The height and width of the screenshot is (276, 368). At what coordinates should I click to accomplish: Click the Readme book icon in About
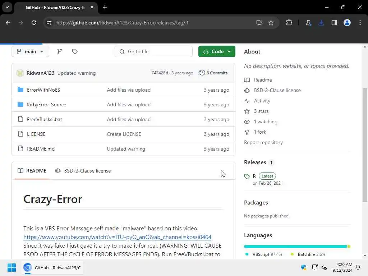coord(247,80)
